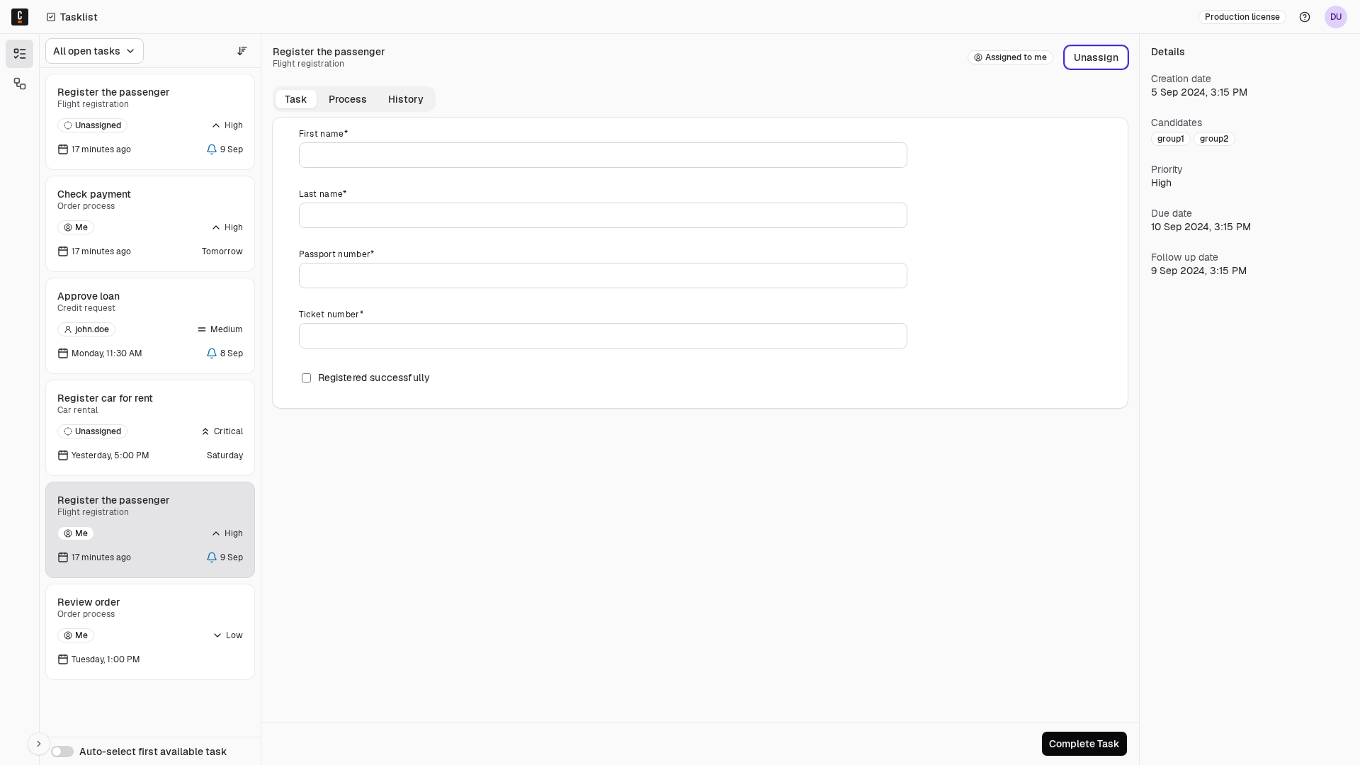The width and height of the screenshot is (1360, 765).
Task: Switch to the History tab
Action: 406,99
